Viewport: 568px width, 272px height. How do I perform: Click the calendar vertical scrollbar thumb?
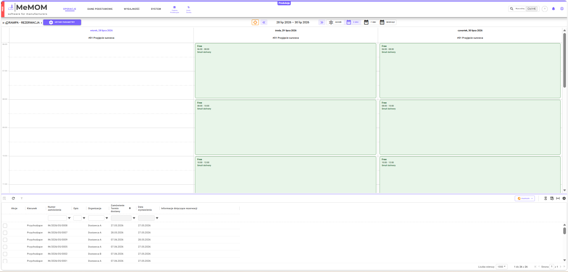click(x=564, y=60)
